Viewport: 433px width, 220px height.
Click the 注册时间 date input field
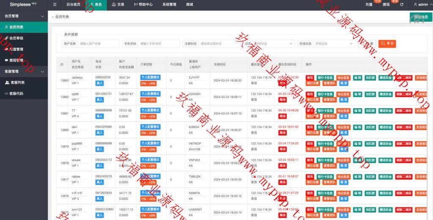pos(219,43)
